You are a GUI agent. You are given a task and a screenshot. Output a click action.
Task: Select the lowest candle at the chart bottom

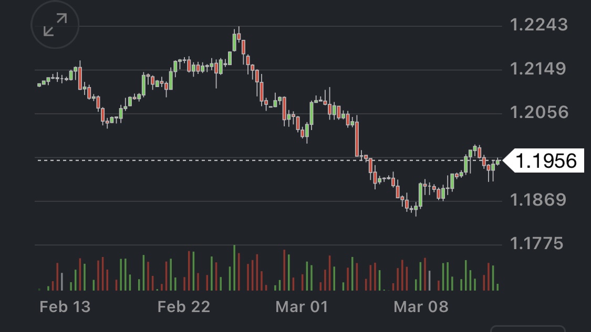[416, 209]
